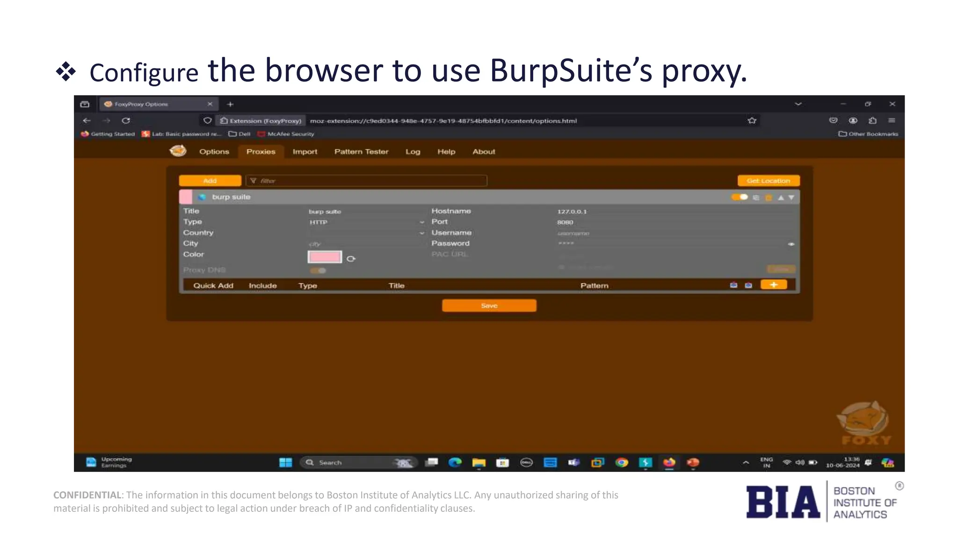Click the first import pattern icon
958x538 pixels.
pyautogui.click(x=733, y=285)
